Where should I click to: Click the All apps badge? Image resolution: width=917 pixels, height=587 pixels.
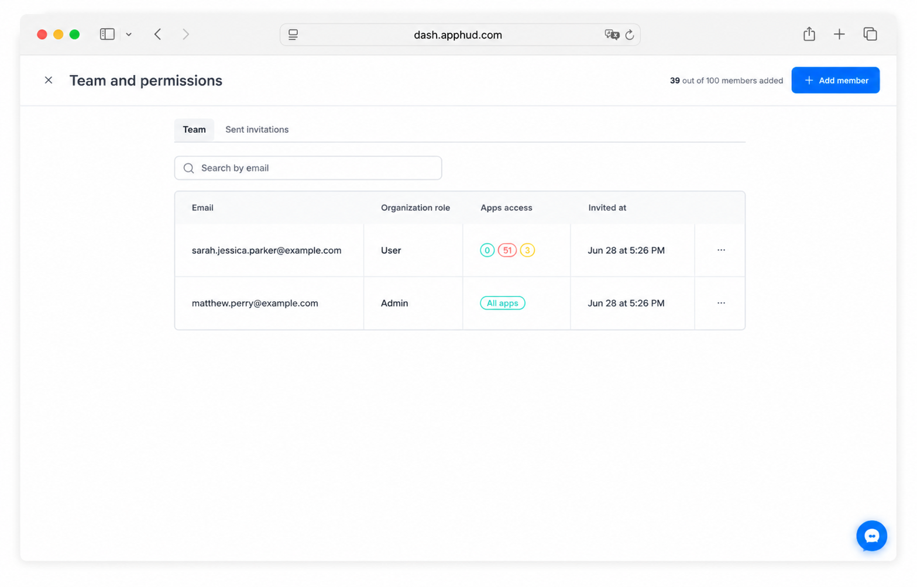coord(503,303)
